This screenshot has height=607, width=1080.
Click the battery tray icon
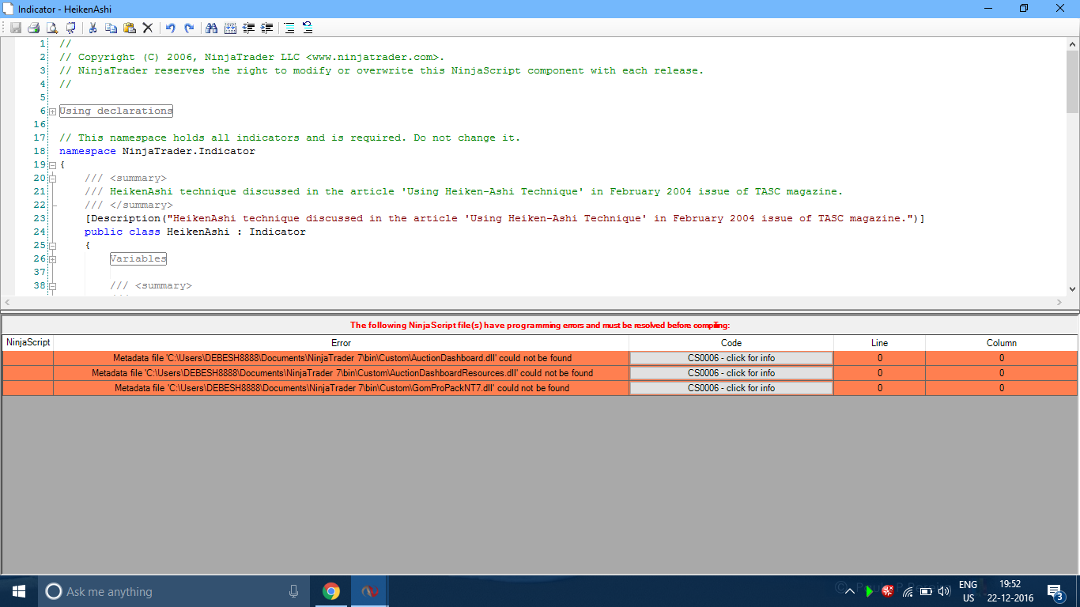[x=926, y=591]
